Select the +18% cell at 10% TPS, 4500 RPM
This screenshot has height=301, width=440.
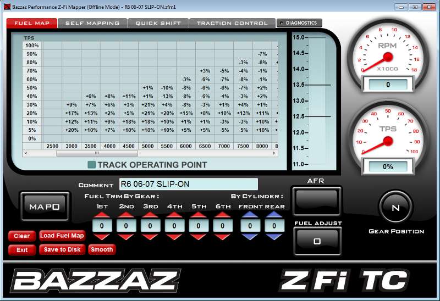129,121
